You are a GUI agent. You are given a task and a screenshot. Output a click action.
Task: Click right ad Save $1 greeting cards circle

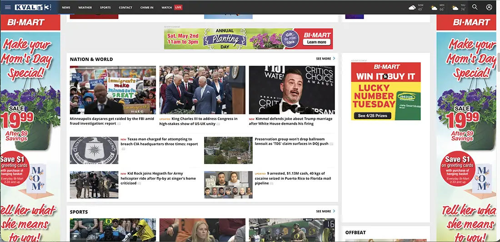tap(458, 168)
